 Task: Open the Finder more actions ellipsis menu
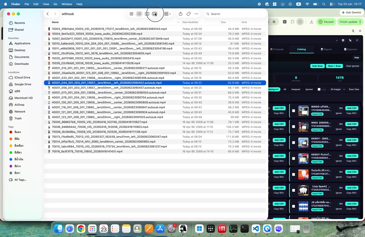coord(196,14)
